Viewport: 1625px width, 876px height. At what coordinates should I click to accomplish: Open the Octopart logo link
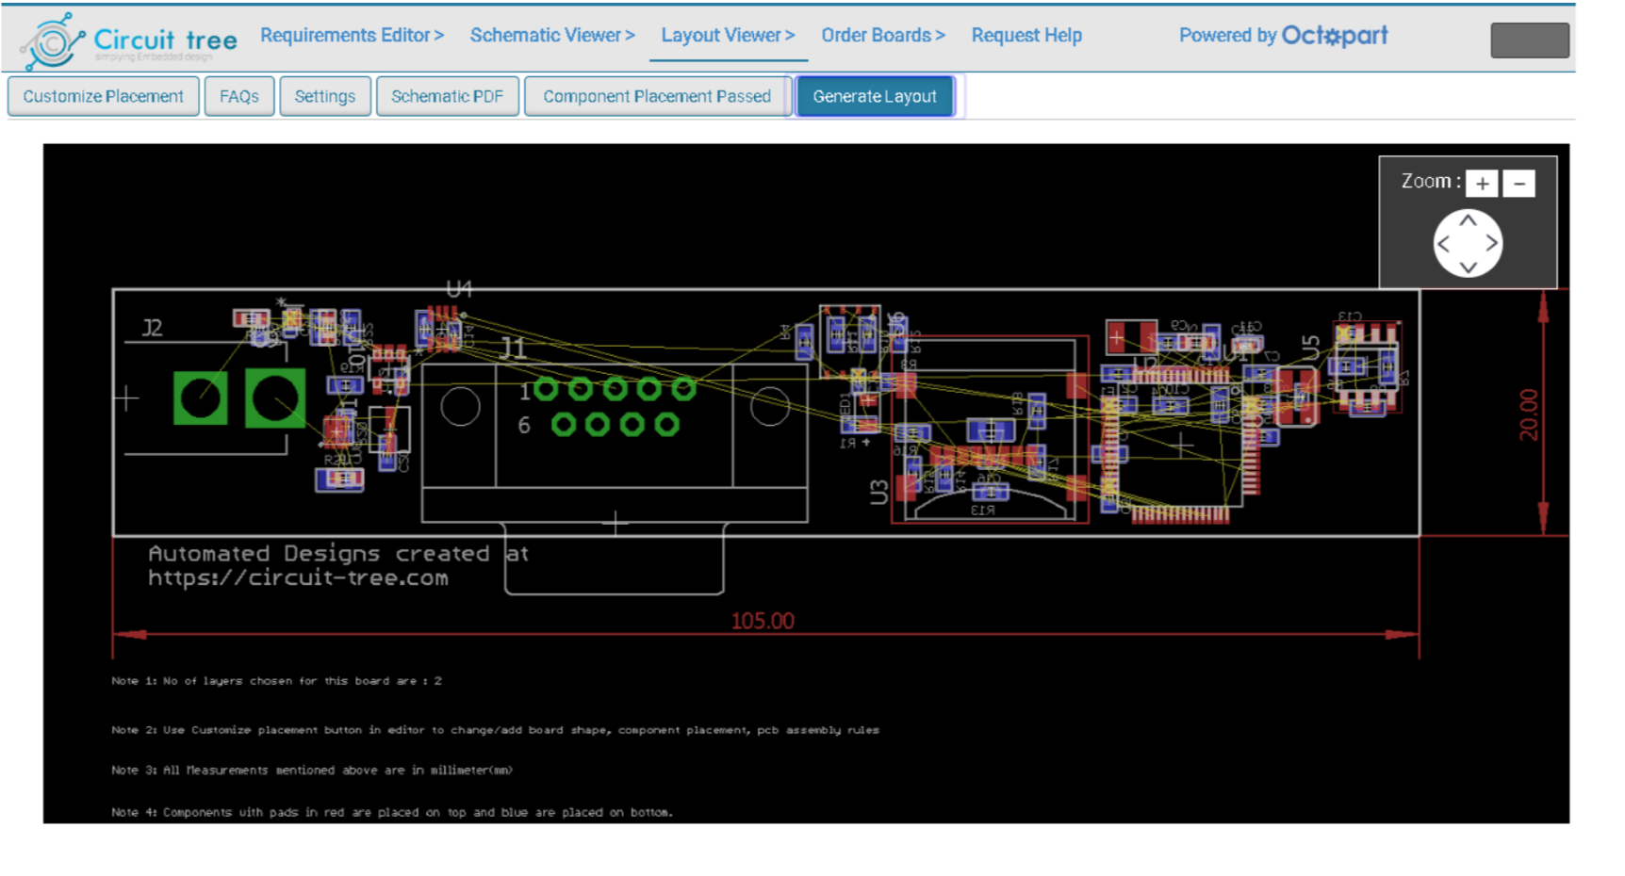[1334, 36]
